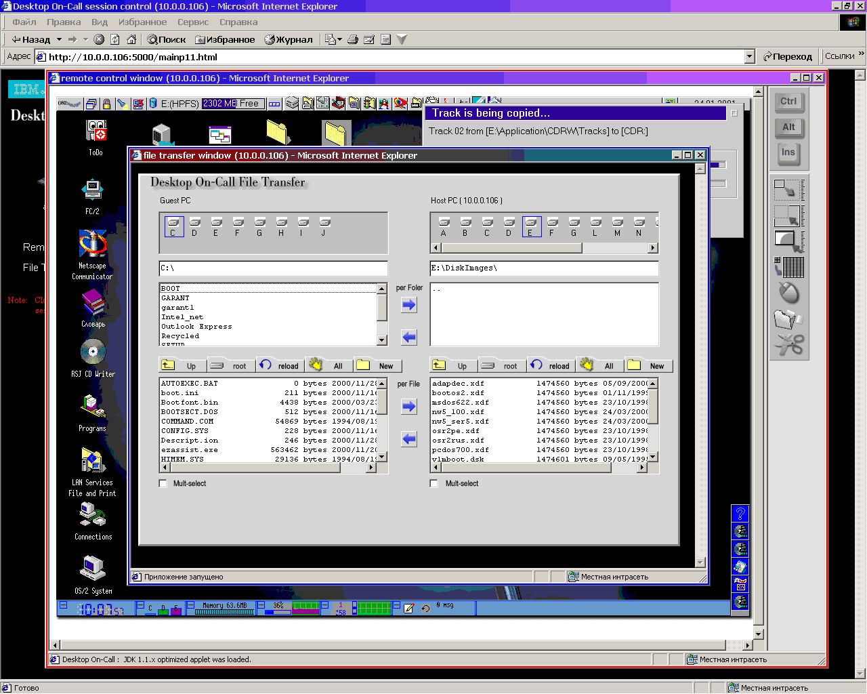Click Host PC Up button
Viewport: 867px width, 694px height.
[x=454, y=366]
